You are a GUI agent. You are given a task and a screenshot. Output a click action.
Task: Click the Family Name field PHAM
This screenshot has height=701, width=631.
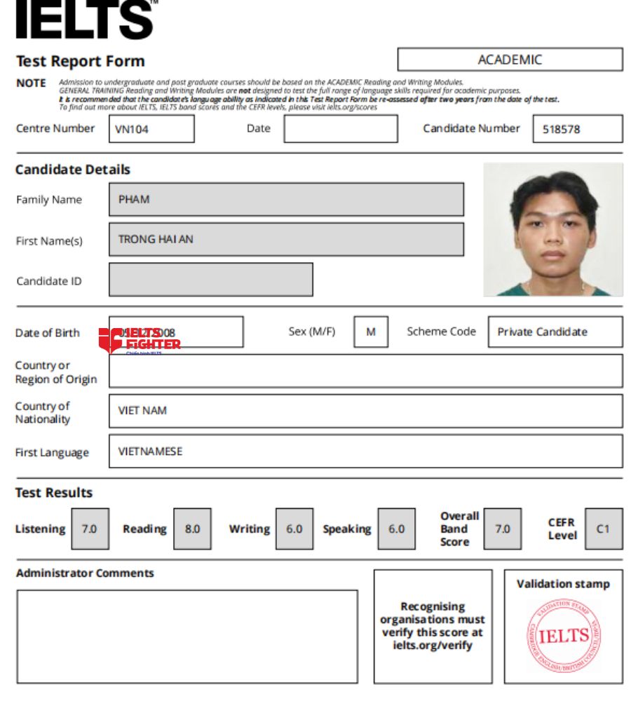pos(286,199)
